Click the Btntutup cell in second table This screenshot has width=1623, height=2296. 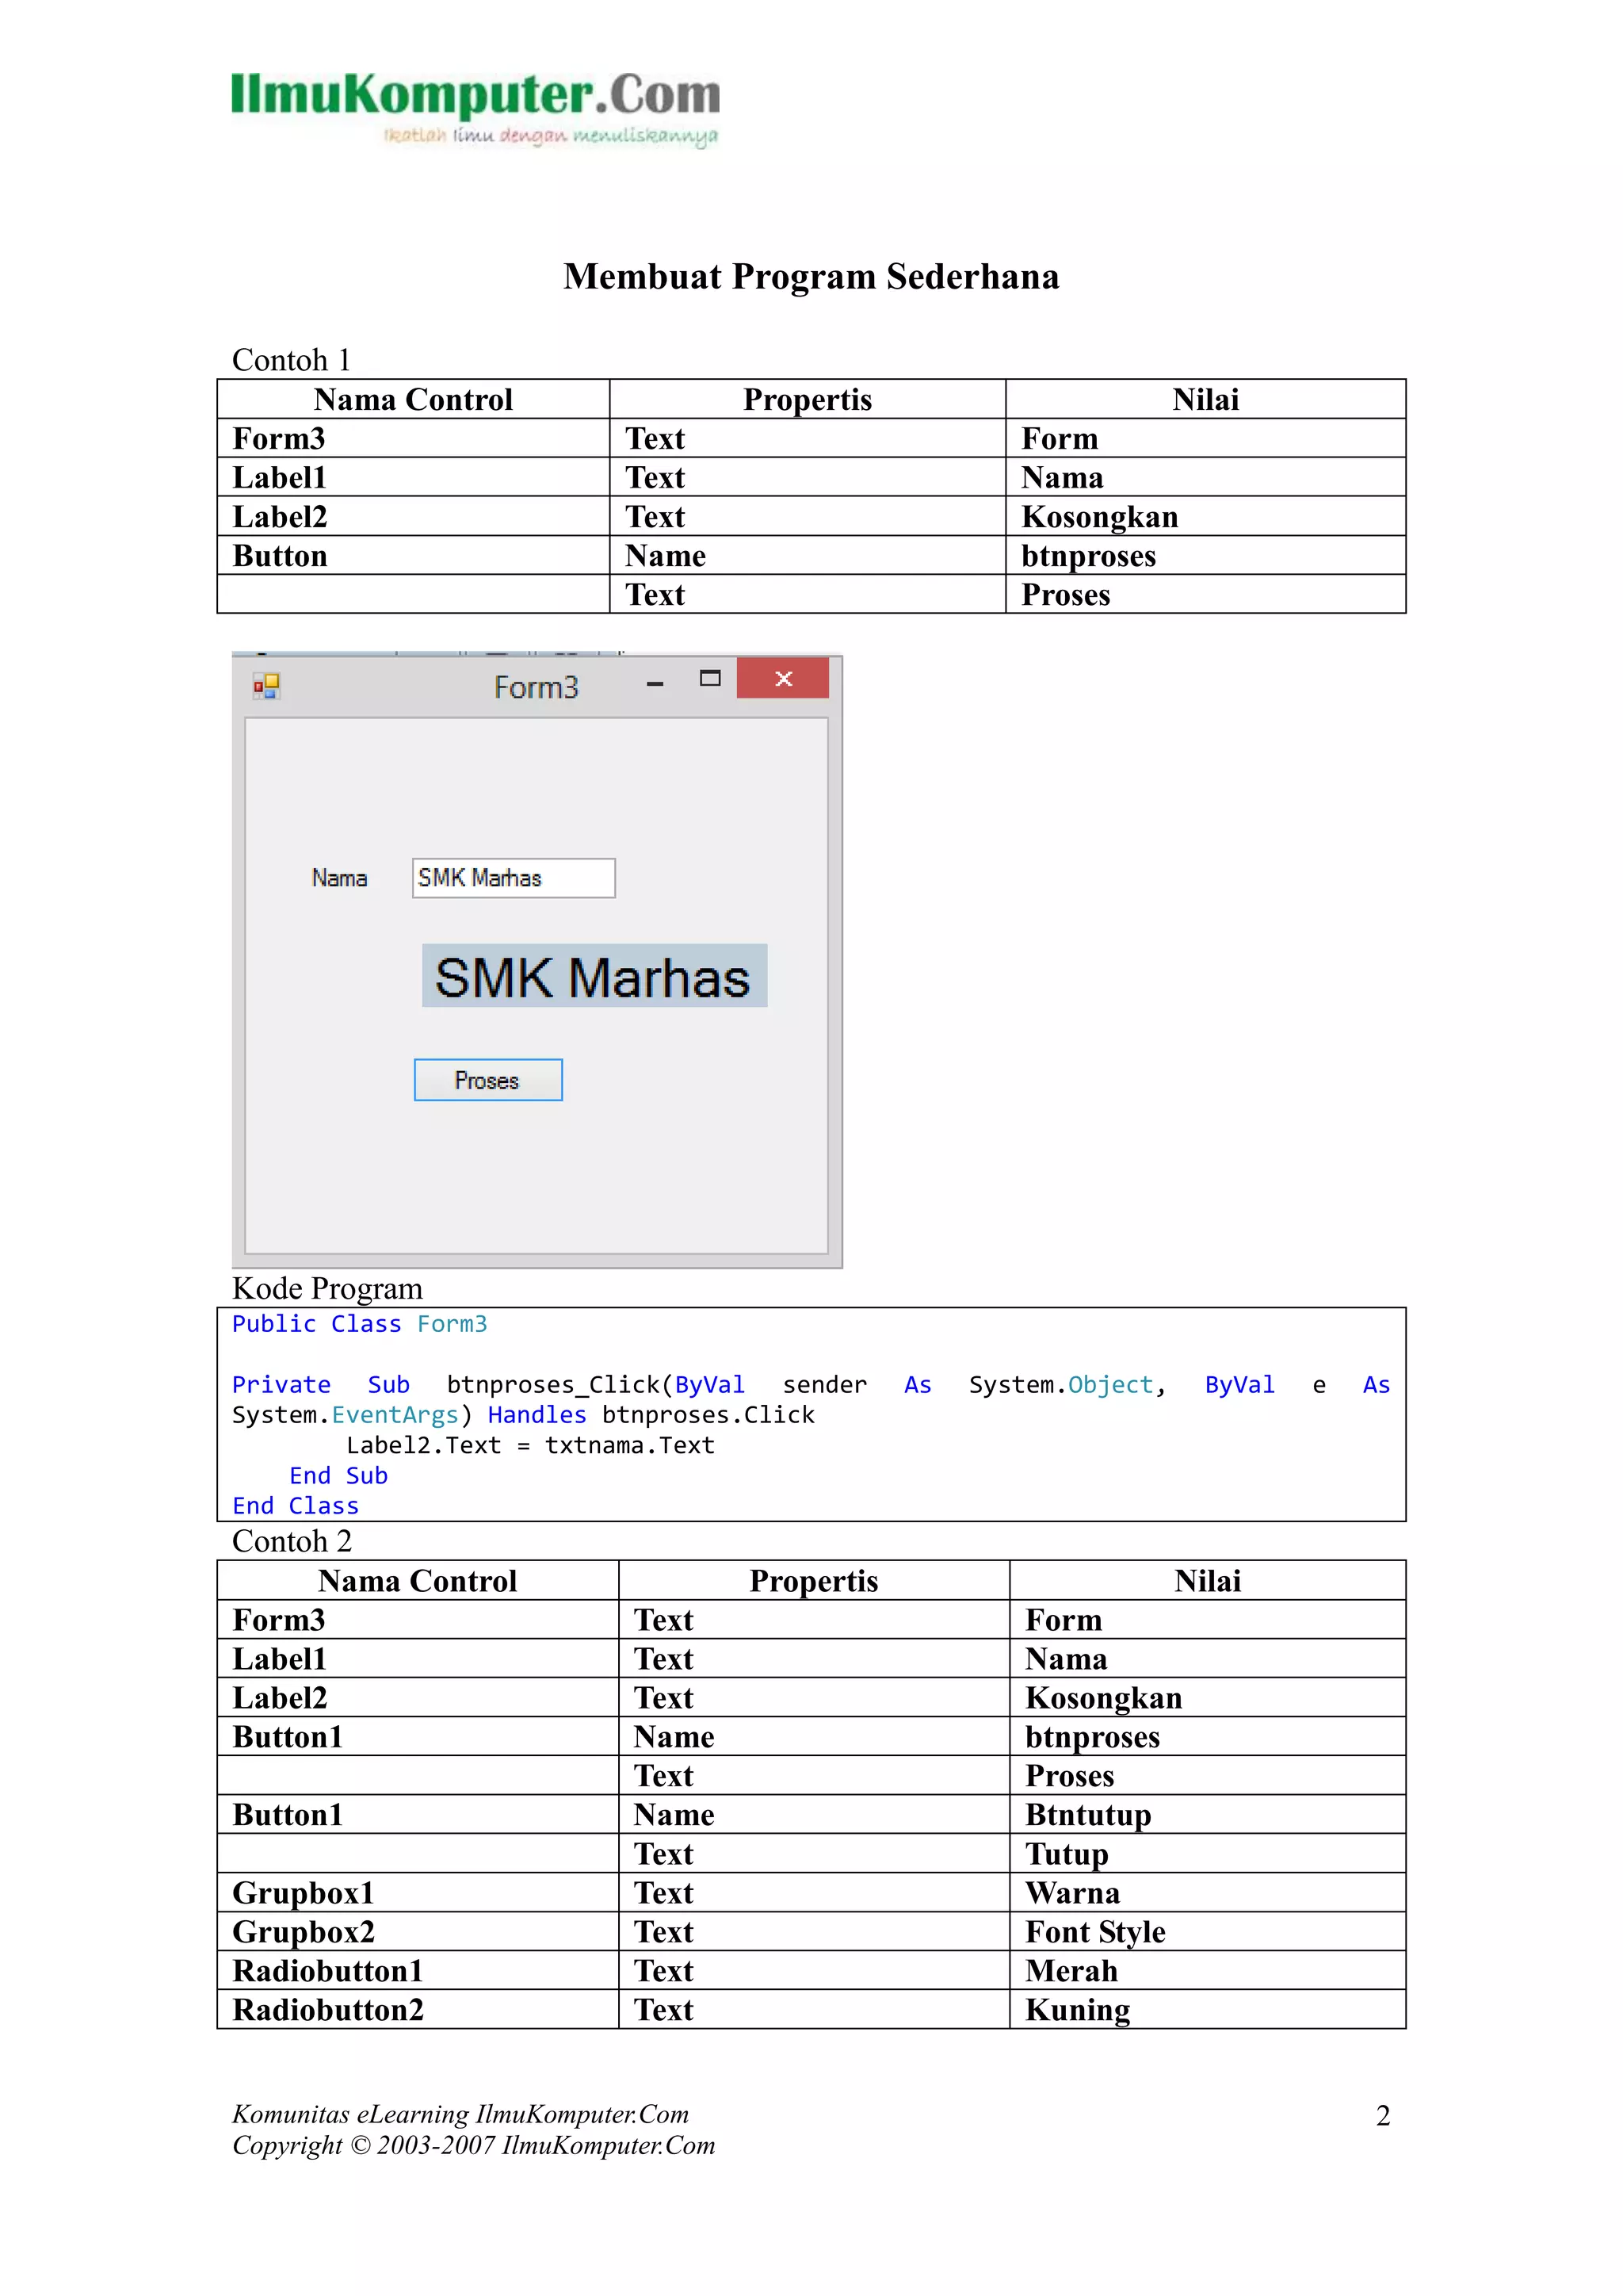click(1088, 1814)
